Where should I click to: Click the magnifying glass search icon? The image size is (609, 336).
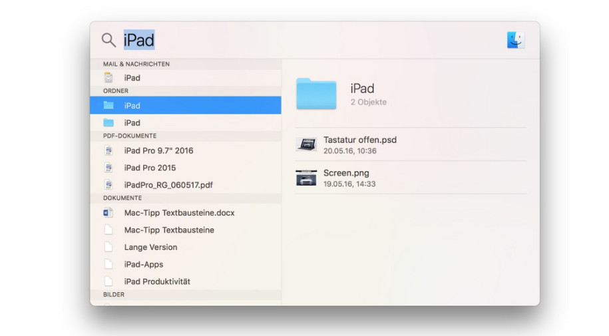[108, 40]
